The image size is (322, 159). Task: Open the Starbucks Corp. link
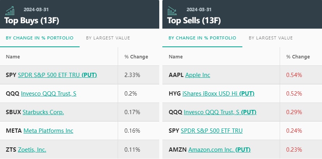(x=43, y=112)
